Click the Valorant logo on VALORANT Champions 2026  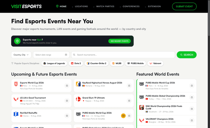142,120
